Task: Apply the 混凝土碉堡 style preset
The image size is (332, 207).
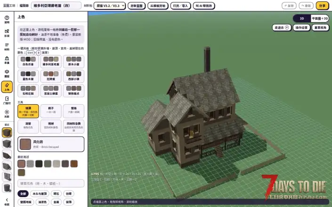Action: coord(51,91)
